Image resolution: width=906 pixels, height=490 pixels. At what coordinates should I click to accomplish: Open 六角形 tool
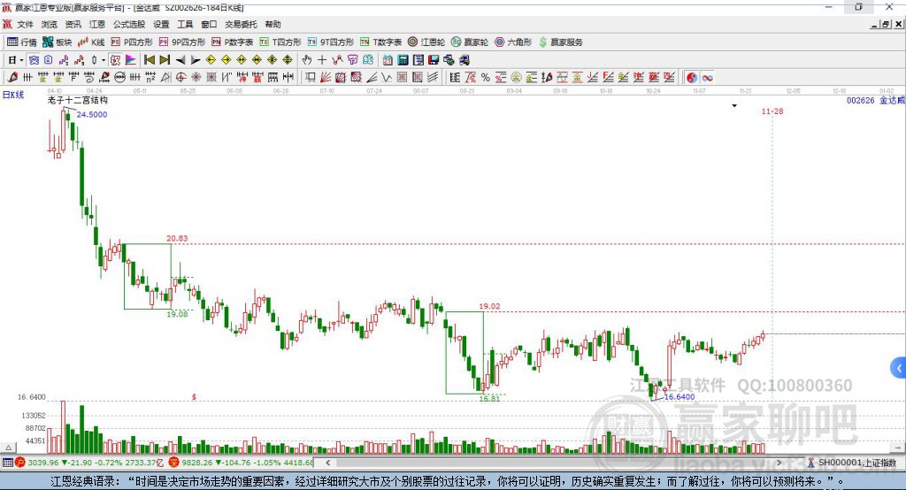coord(513,42)
